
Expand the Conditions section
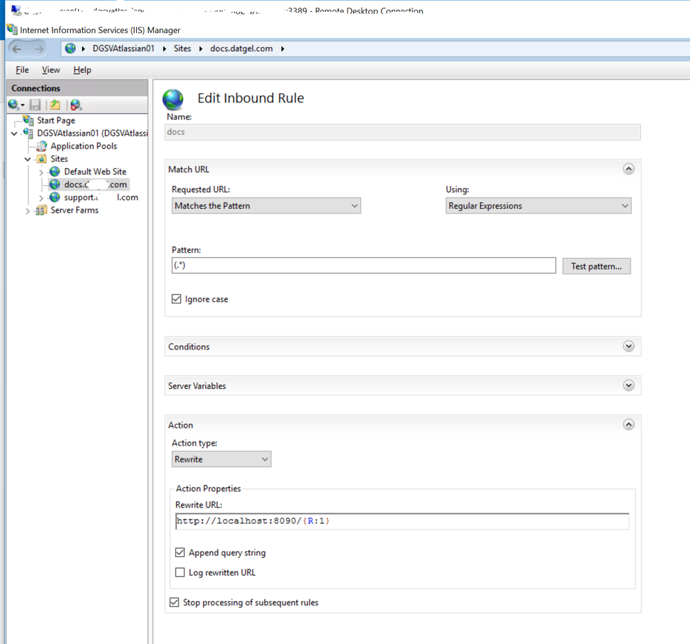(629, 346)
